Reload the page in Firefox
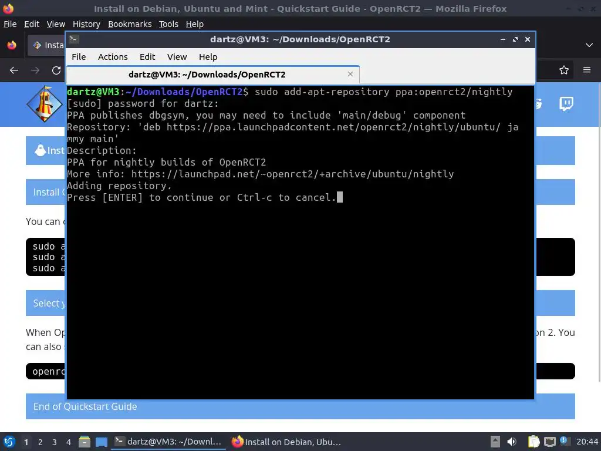The width and height of the screenshot is (601, 451). pyautogui.click(x=56, y=70)
